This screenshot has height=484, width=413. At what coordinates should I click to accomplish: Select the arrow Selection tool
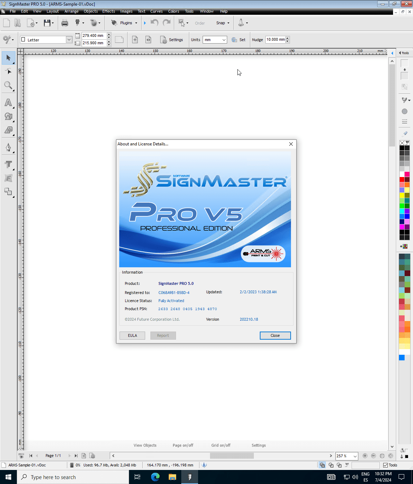(8, 58)
